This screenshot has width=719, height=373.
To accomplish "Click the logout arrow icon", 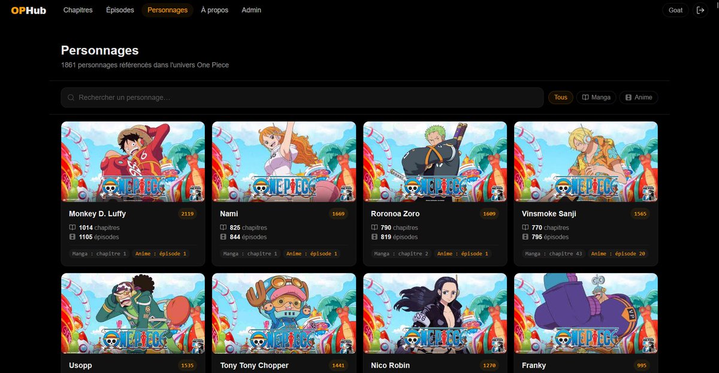I will tap(700, 10).
